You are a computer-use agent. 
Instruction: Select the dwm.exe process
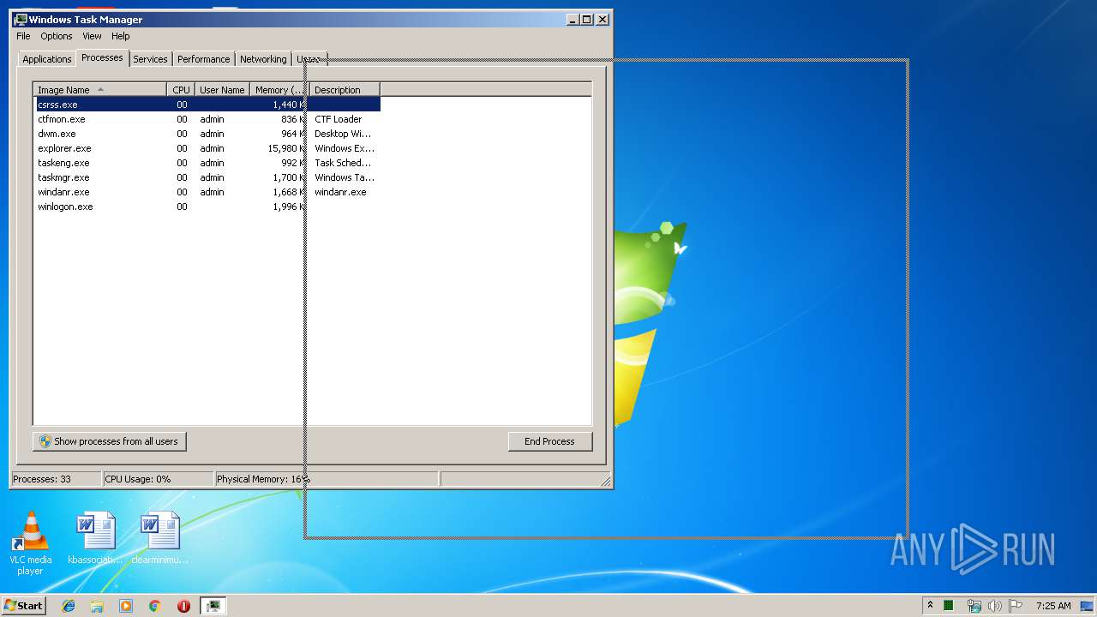tap(207, 134)
